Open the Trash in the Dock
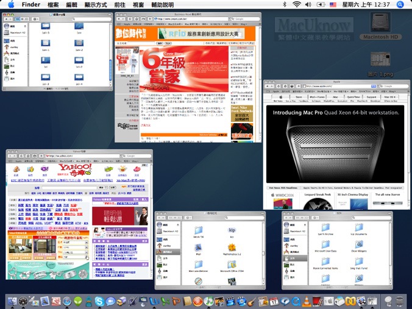 399,301
